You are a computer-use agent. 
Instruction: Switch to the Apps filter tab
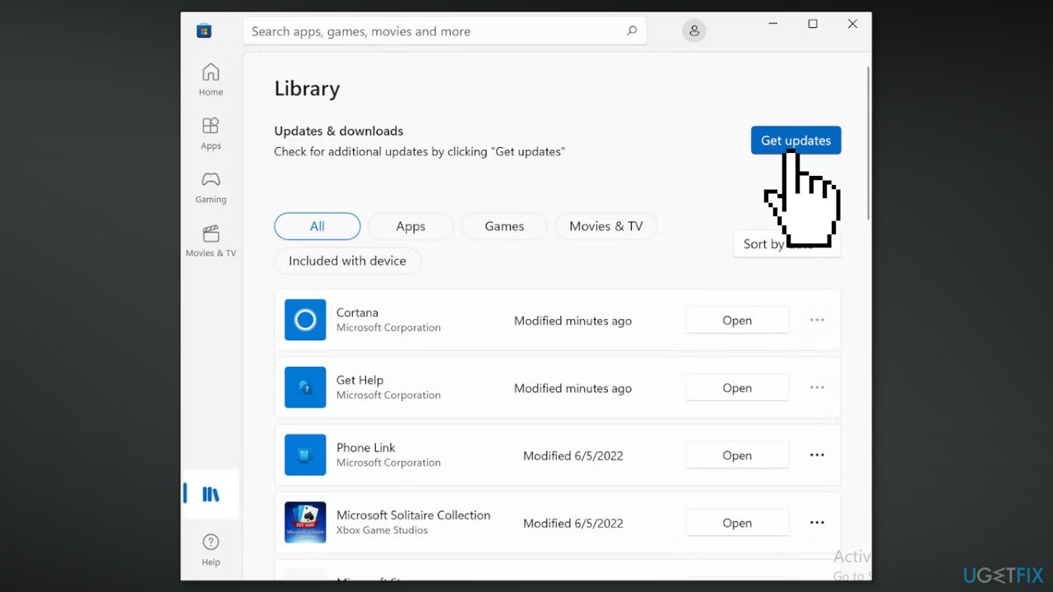[411, 226]
